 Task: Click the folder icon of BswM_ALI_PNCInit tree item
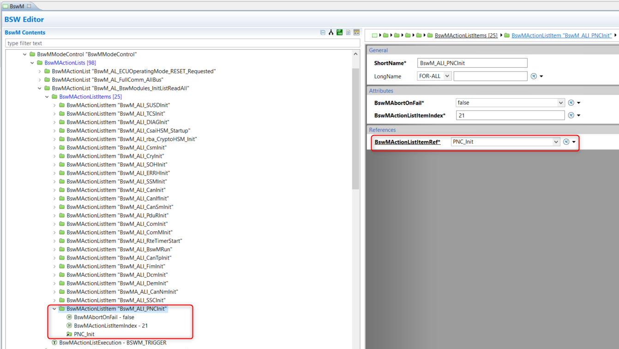[62, 309]
